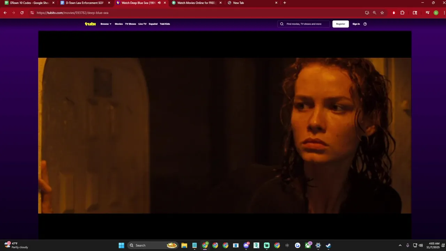
Task: Open the Movies section
Action: pos(119,24)
